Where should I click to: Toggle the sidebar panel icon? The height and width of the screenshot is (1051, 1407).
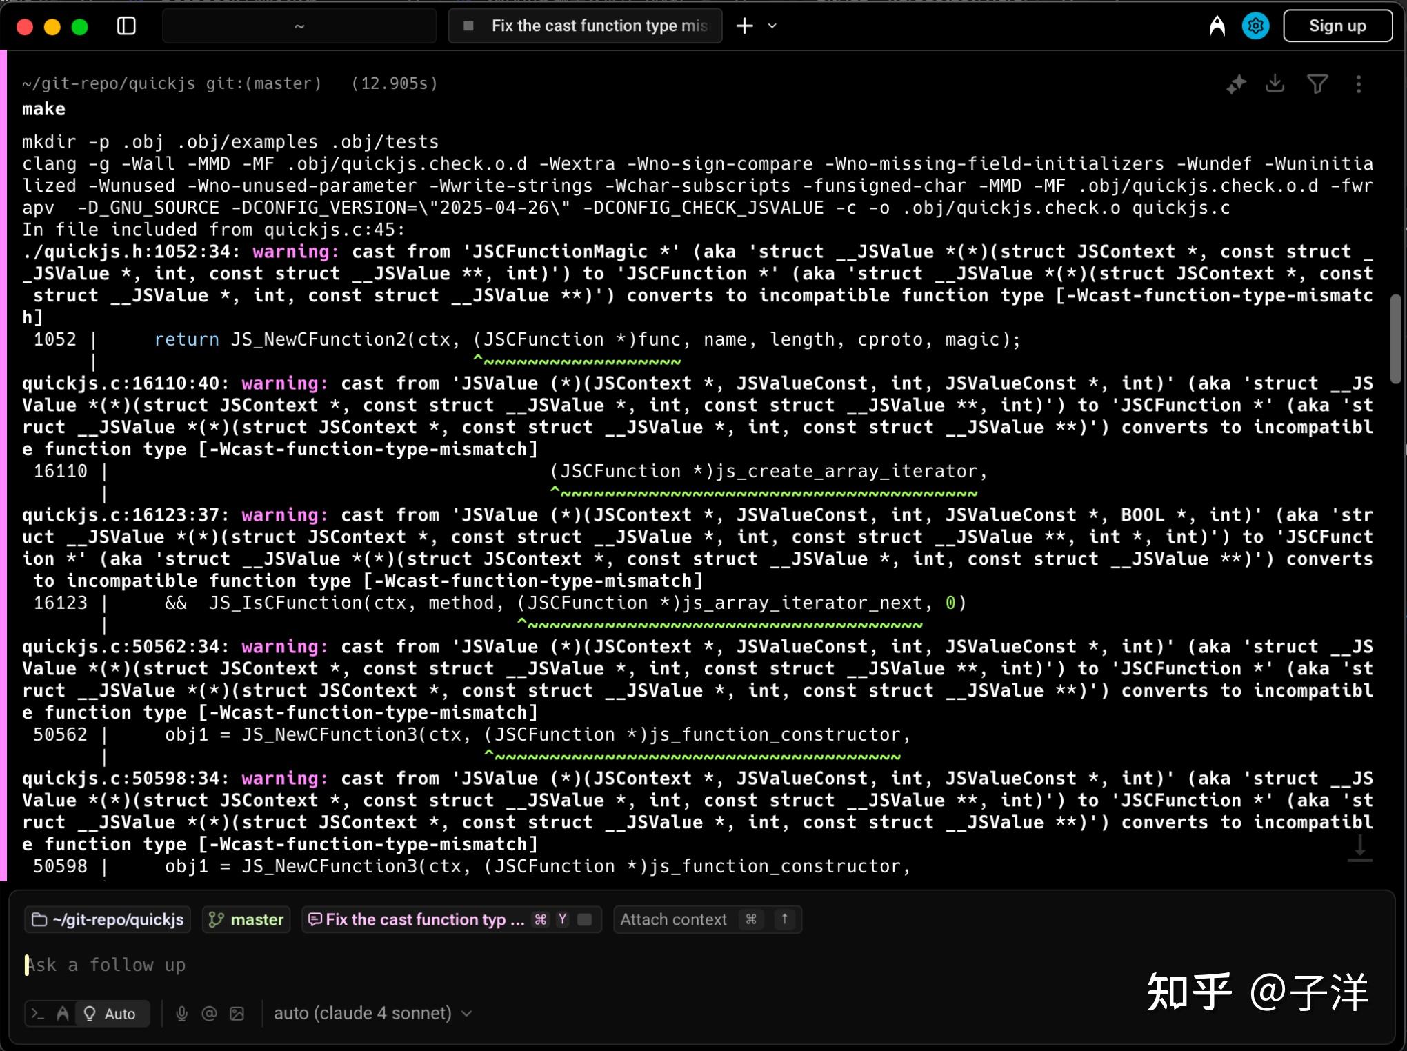pyautogui.click(x=126, y=26)
